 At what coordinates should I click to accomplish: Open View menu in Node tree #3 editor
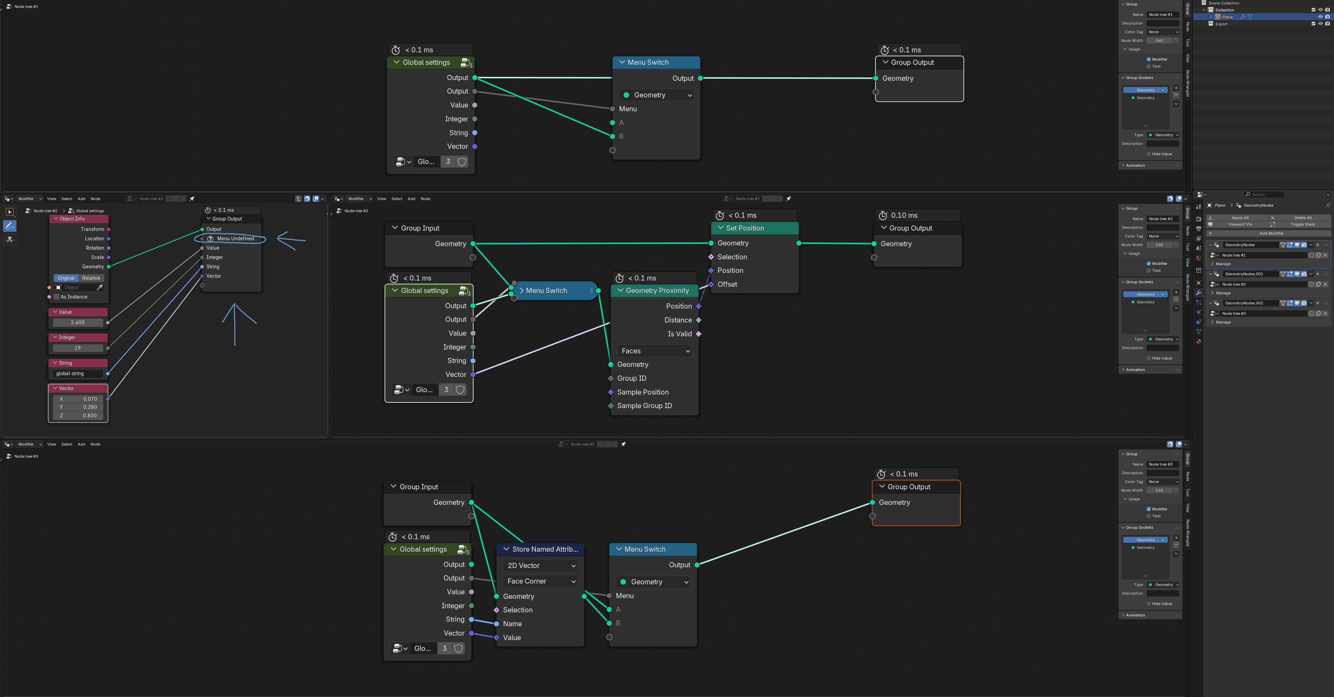pyautogui.click(x=51, y=444)
